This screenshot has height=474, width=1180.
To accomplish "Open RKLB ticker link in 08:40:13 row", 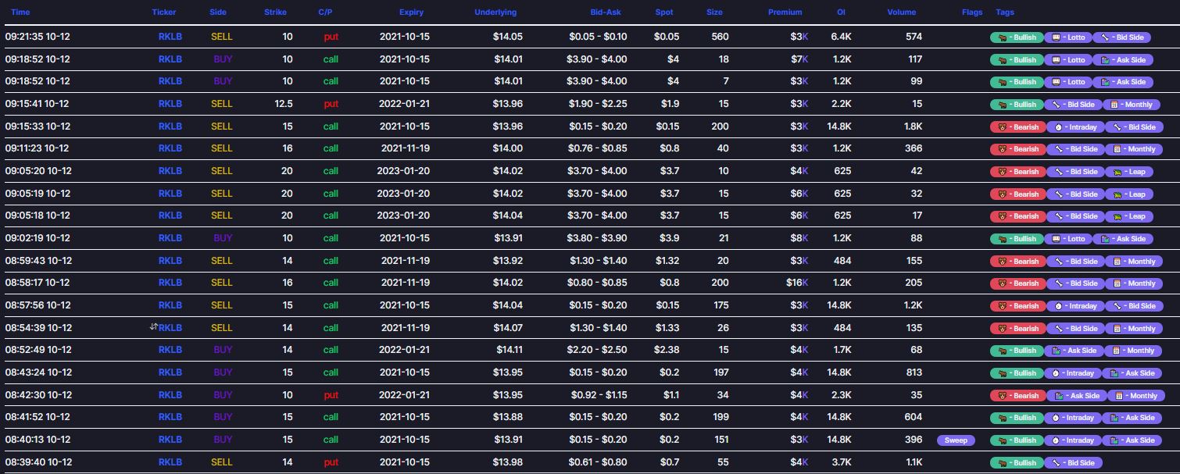I will 170,440.
